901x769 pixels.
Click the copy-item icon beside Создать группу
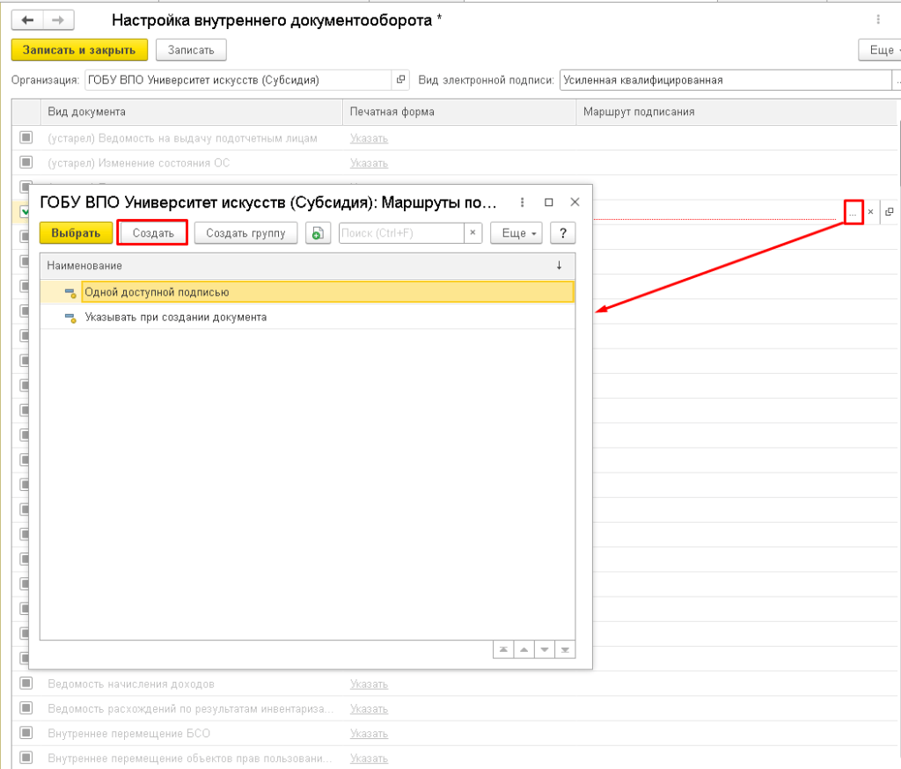coord(315,233)
